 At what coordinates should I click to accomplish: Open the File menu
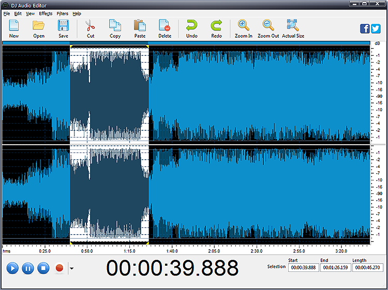(x=7, y=13)
